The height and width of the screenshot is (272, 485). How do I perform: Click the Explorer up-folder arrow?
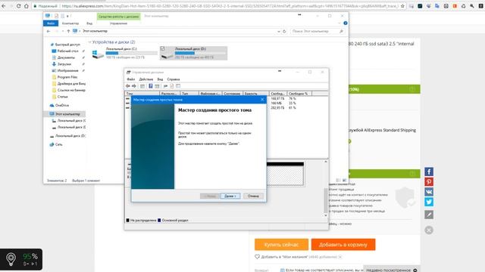click(68, 31)
